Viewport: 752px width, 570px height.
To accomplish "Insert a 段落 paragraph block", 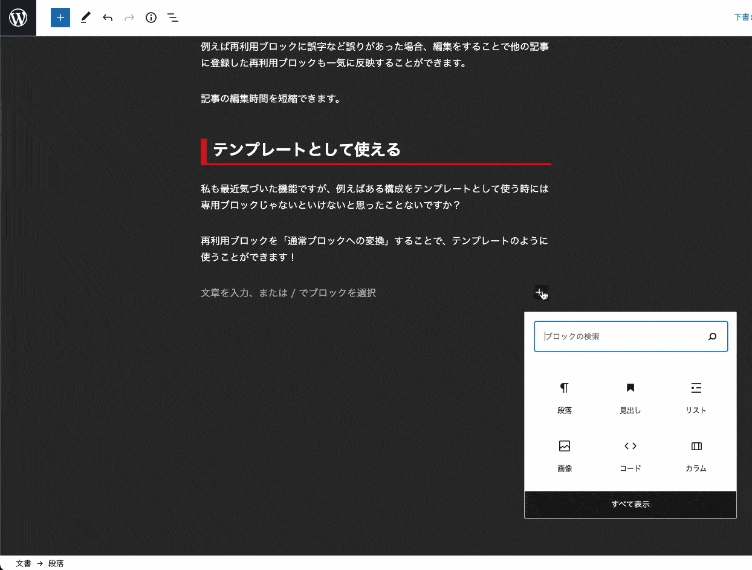I will [565, 398].
